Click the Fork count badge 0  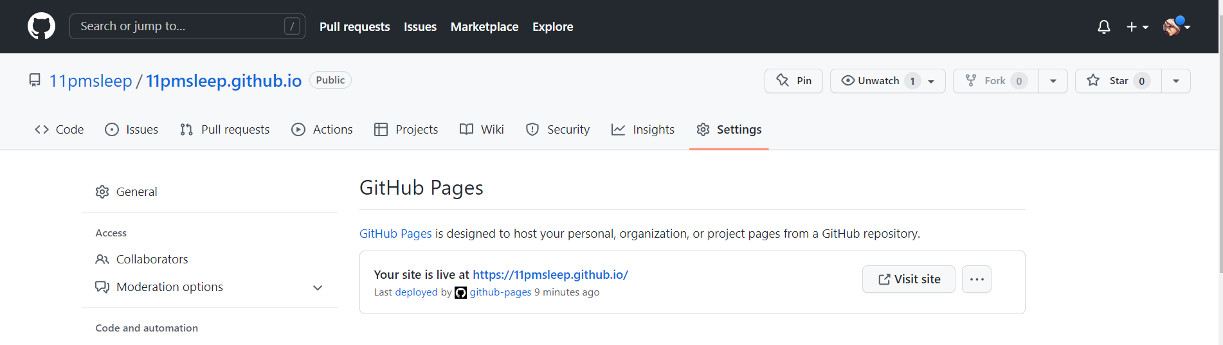click(1019, 81)
